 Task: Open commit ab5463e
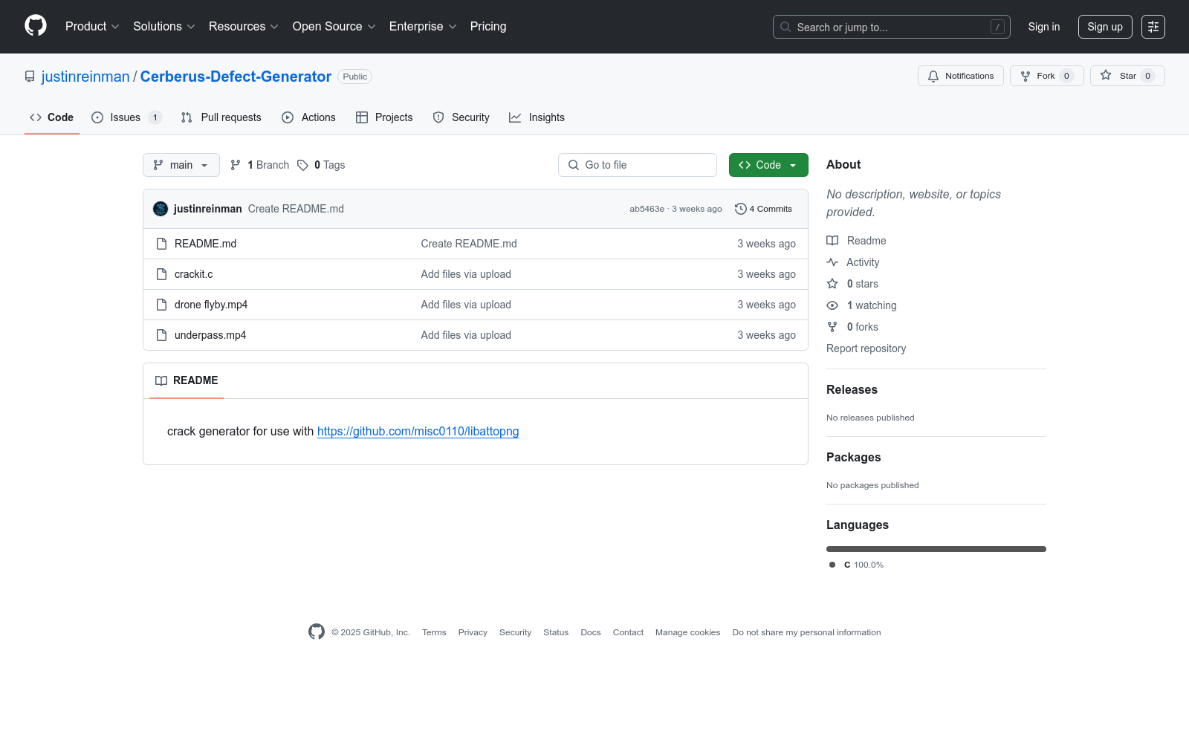(647, 209)
